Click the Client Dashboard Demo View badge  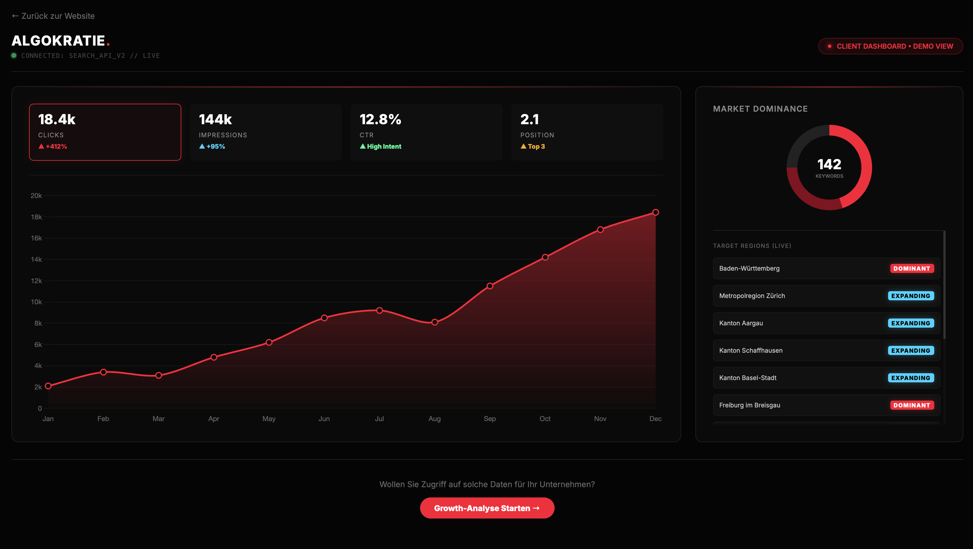point(890,46)
